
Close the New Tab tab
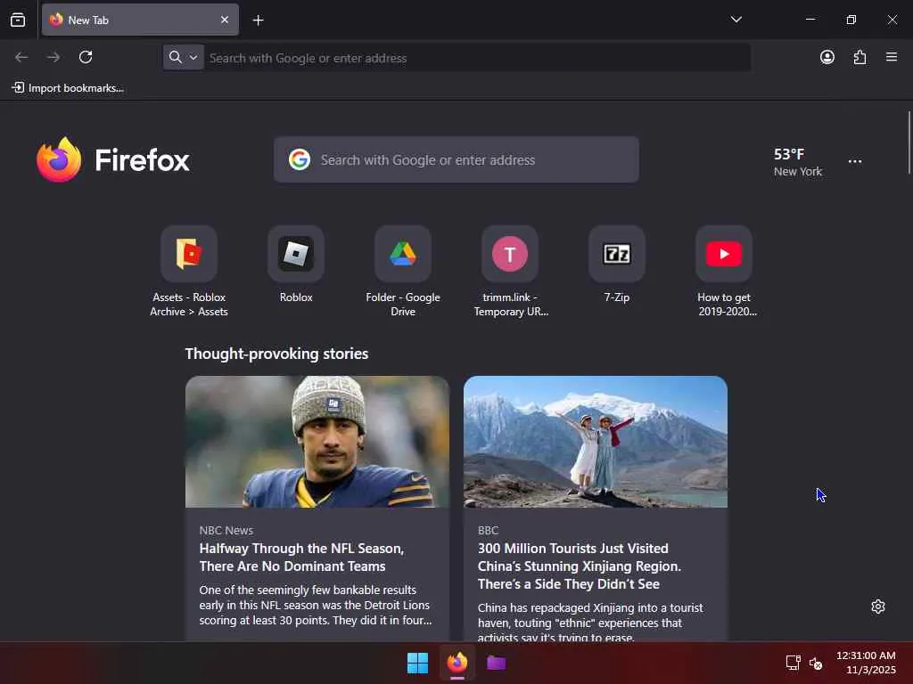pos(224,20)
